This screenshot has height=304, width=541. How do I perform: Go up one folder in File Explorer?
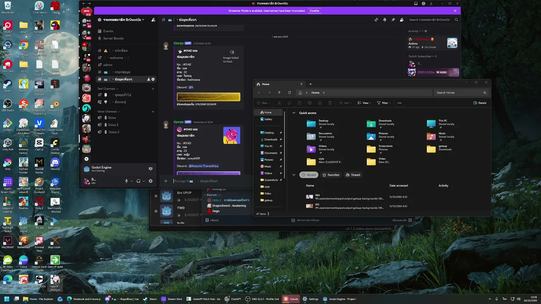(x=279, y=92)
